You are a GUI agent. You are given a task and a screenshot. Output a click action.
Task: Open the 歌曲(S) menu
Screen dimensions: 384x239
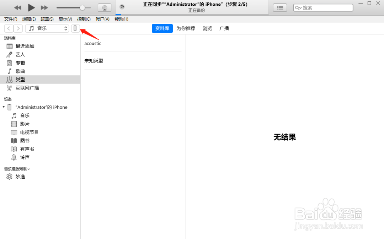[47, 19]
